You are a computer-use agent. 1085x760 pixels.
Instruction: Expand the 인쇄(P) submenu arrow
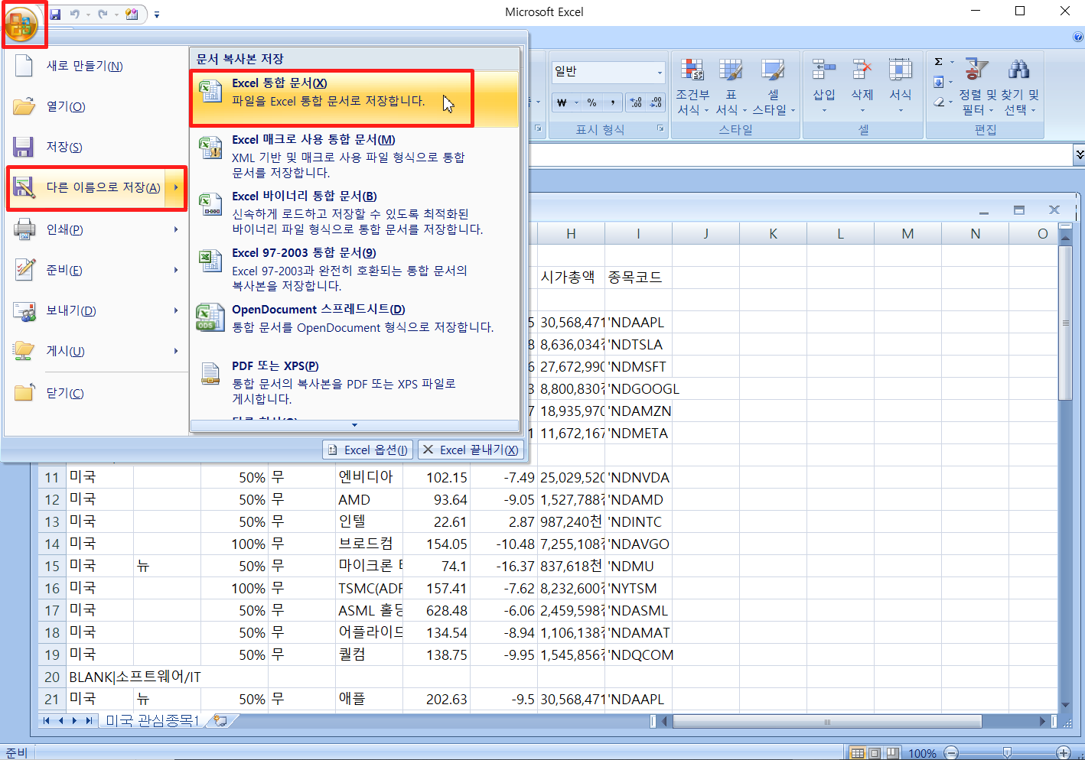pyautogui.click(x=176, y=229)
